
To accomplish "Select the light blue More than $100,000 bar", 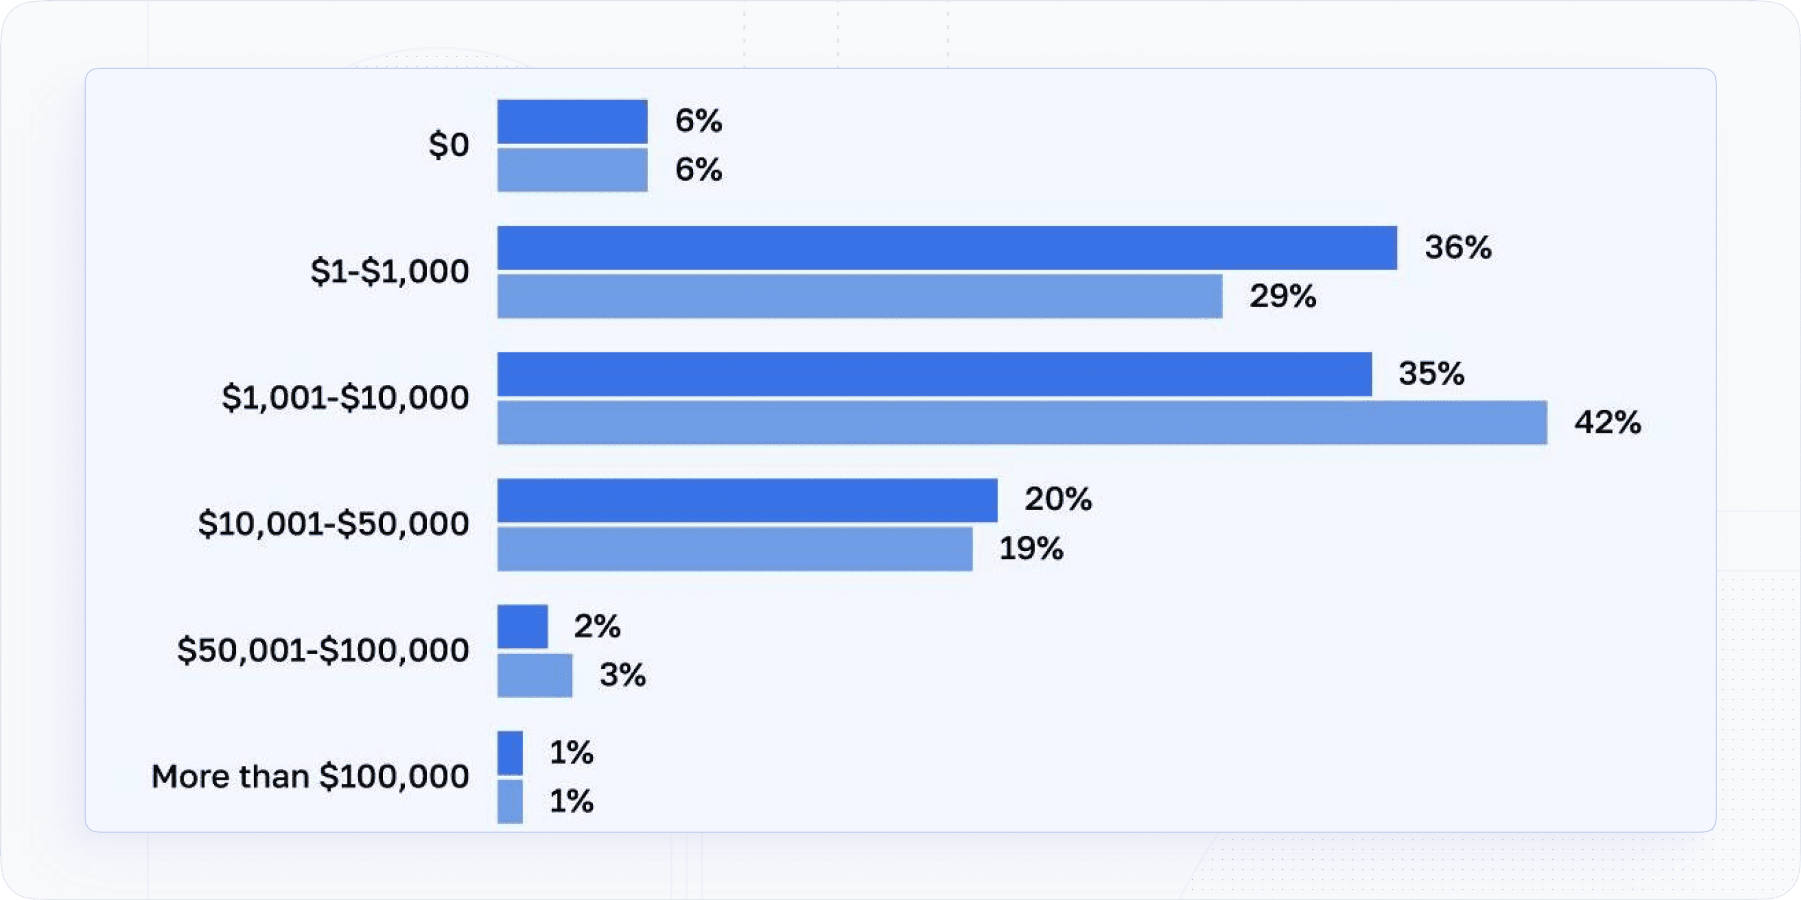I will point(510,802).
